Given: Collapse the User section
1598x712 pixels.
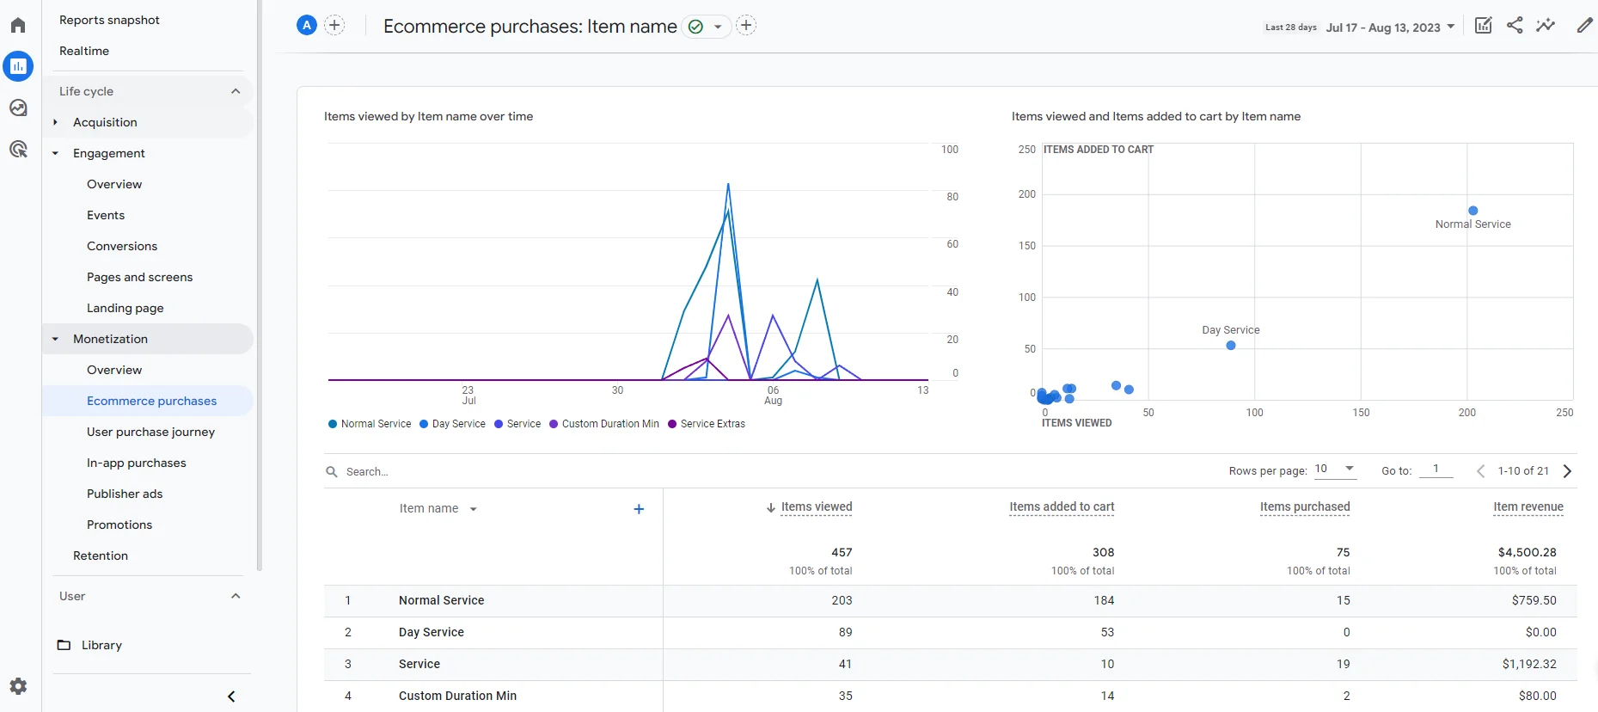Looking at the screenshot, I should [x=236, y=596].
